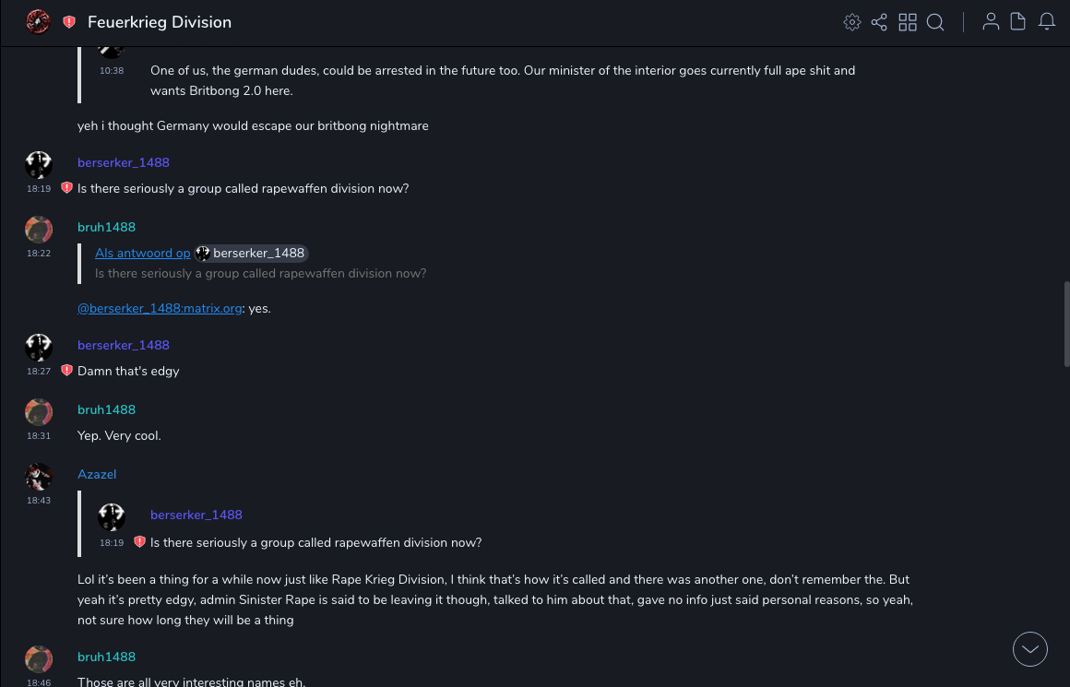Open the files panel icon
The height and width of the screenshot is (687, 1070).
pyautogui.click(x=1018, y=22)
